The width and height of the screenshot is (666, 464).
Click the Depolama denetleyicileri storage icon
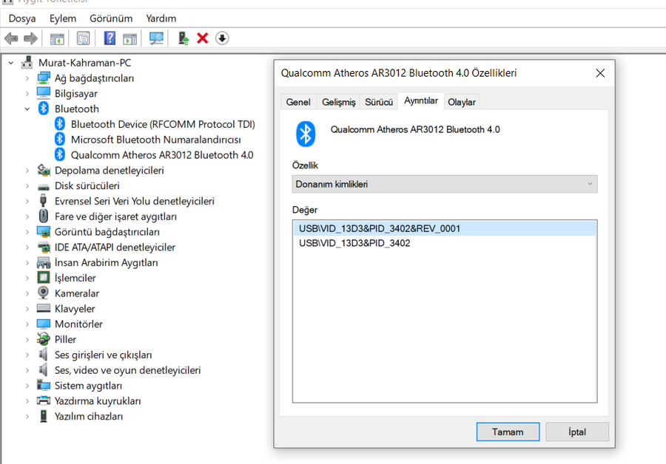point(44,170)
